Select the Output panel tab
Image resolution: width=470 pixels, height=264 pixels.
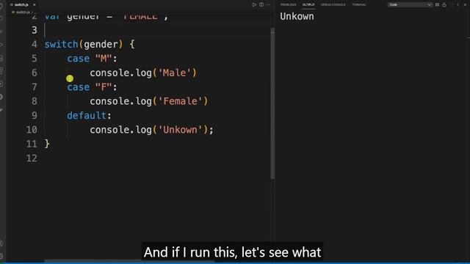(x=308, y=5)
